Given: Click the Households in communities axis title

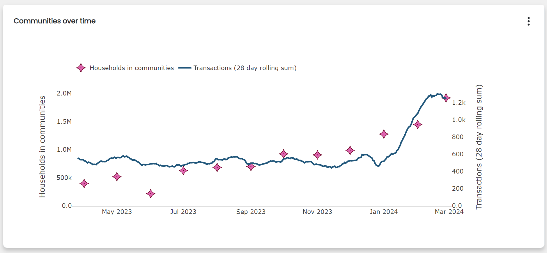Looking at the screenshot, I should pyautogui.click(x=43, y=147).
